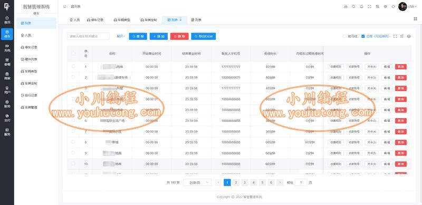The width and height of the screenshot is (422, 205).
Task: Open the 充电 charging module
Action: (7, 48)
